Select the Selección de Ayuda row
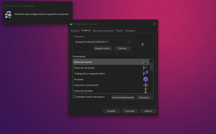The width and height of the screenshot is (216, 134). pyautogui.click(x=111, y=68)
